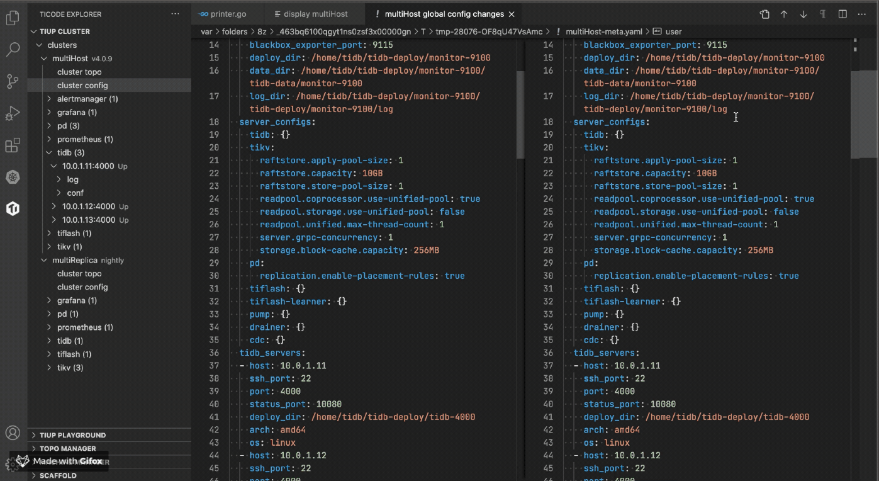Open the Search view in activity bar
The height and width of the screenshot is (481, 879).
point(13,49)
